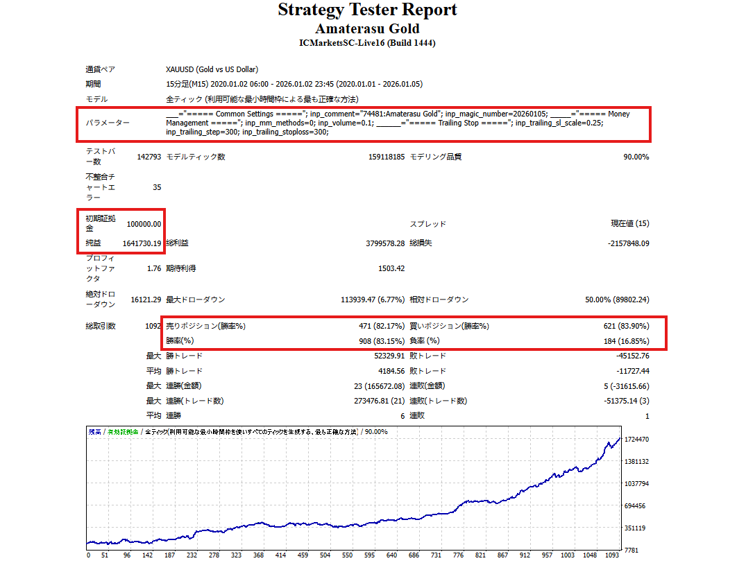
Task: Click the green 有効証拠金 legend label
Action: 121,432
